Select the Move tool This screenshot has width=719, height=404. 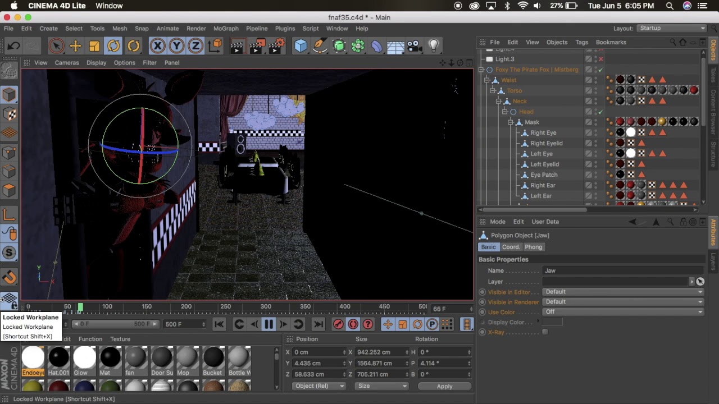[75, 46]
